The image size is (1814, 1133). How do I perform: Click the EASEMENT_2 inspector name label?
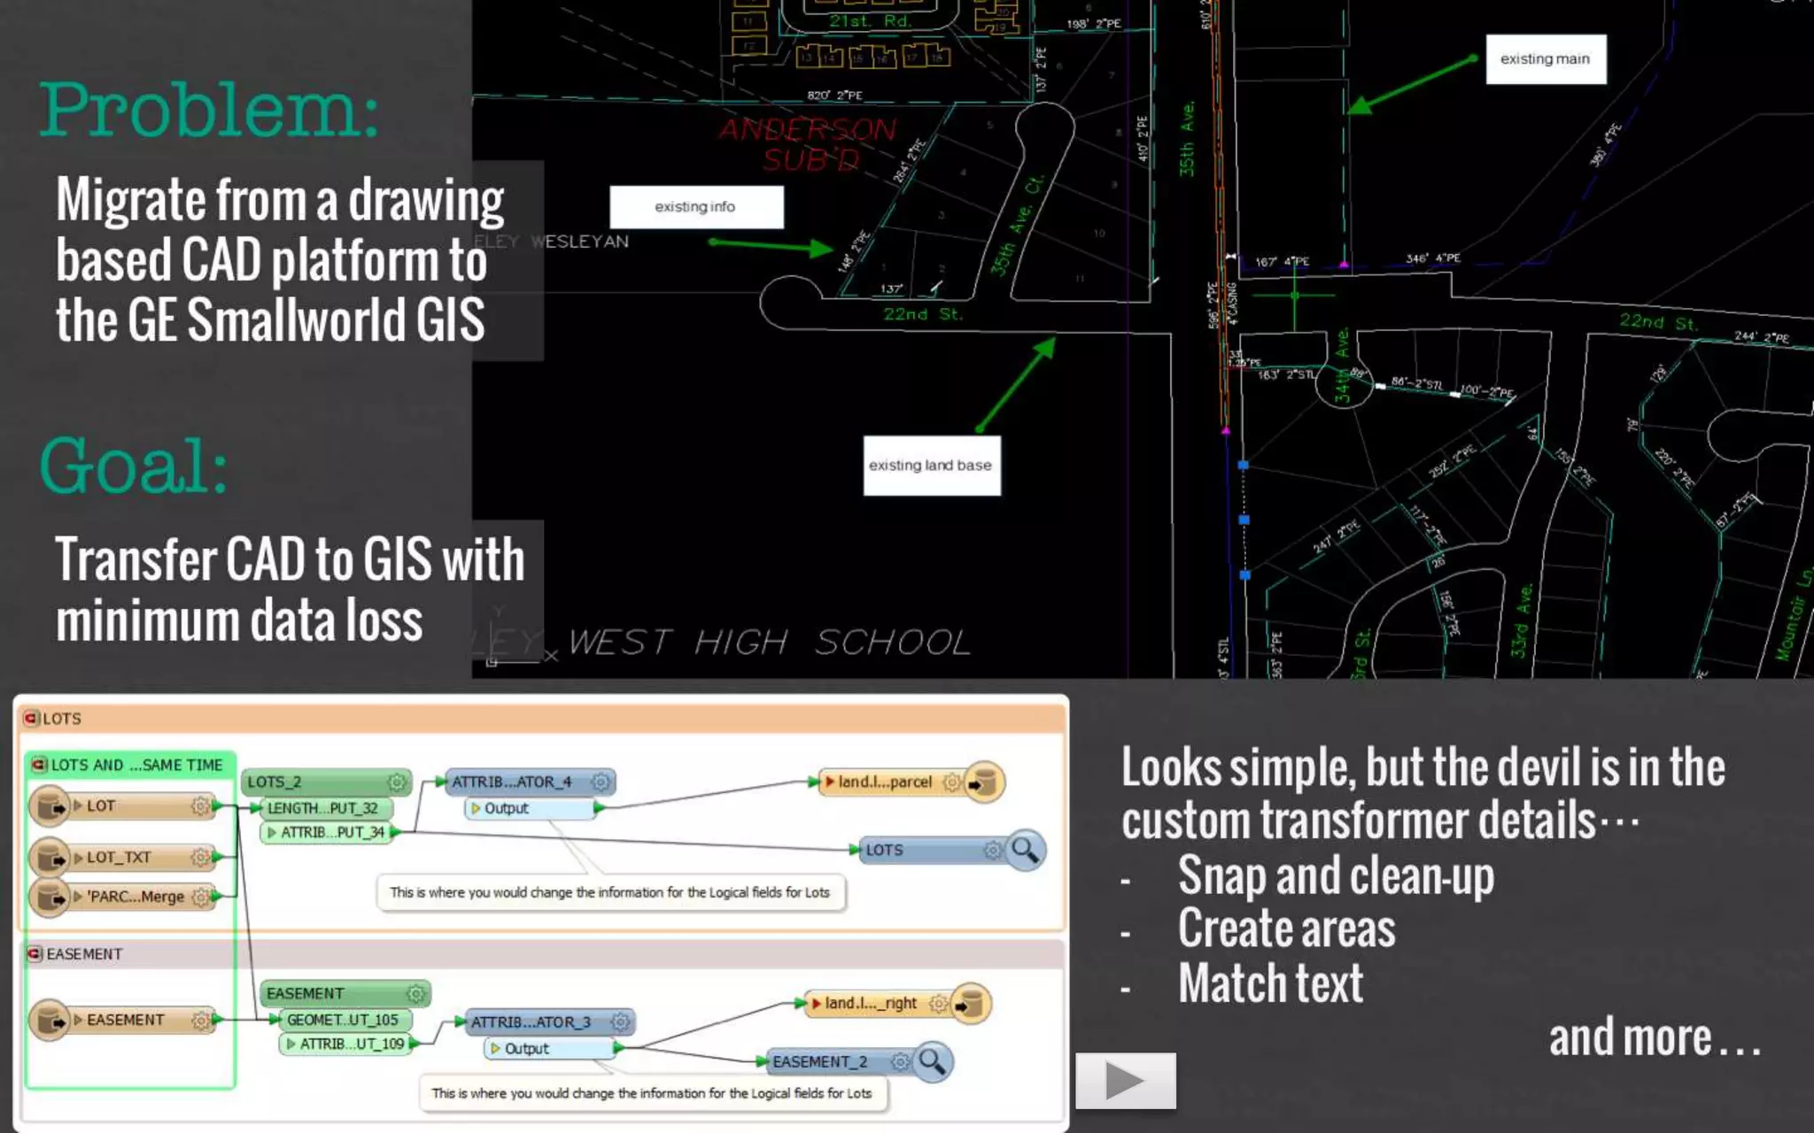[819, 1061]
